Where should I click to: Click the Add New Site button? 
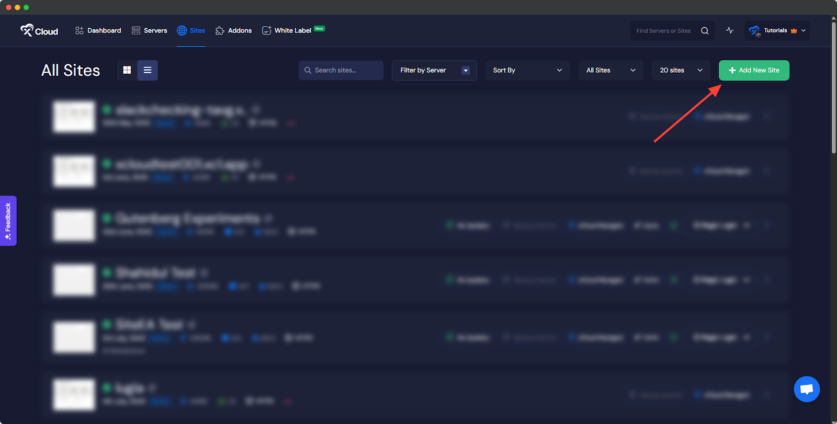[x=753, y=70]
